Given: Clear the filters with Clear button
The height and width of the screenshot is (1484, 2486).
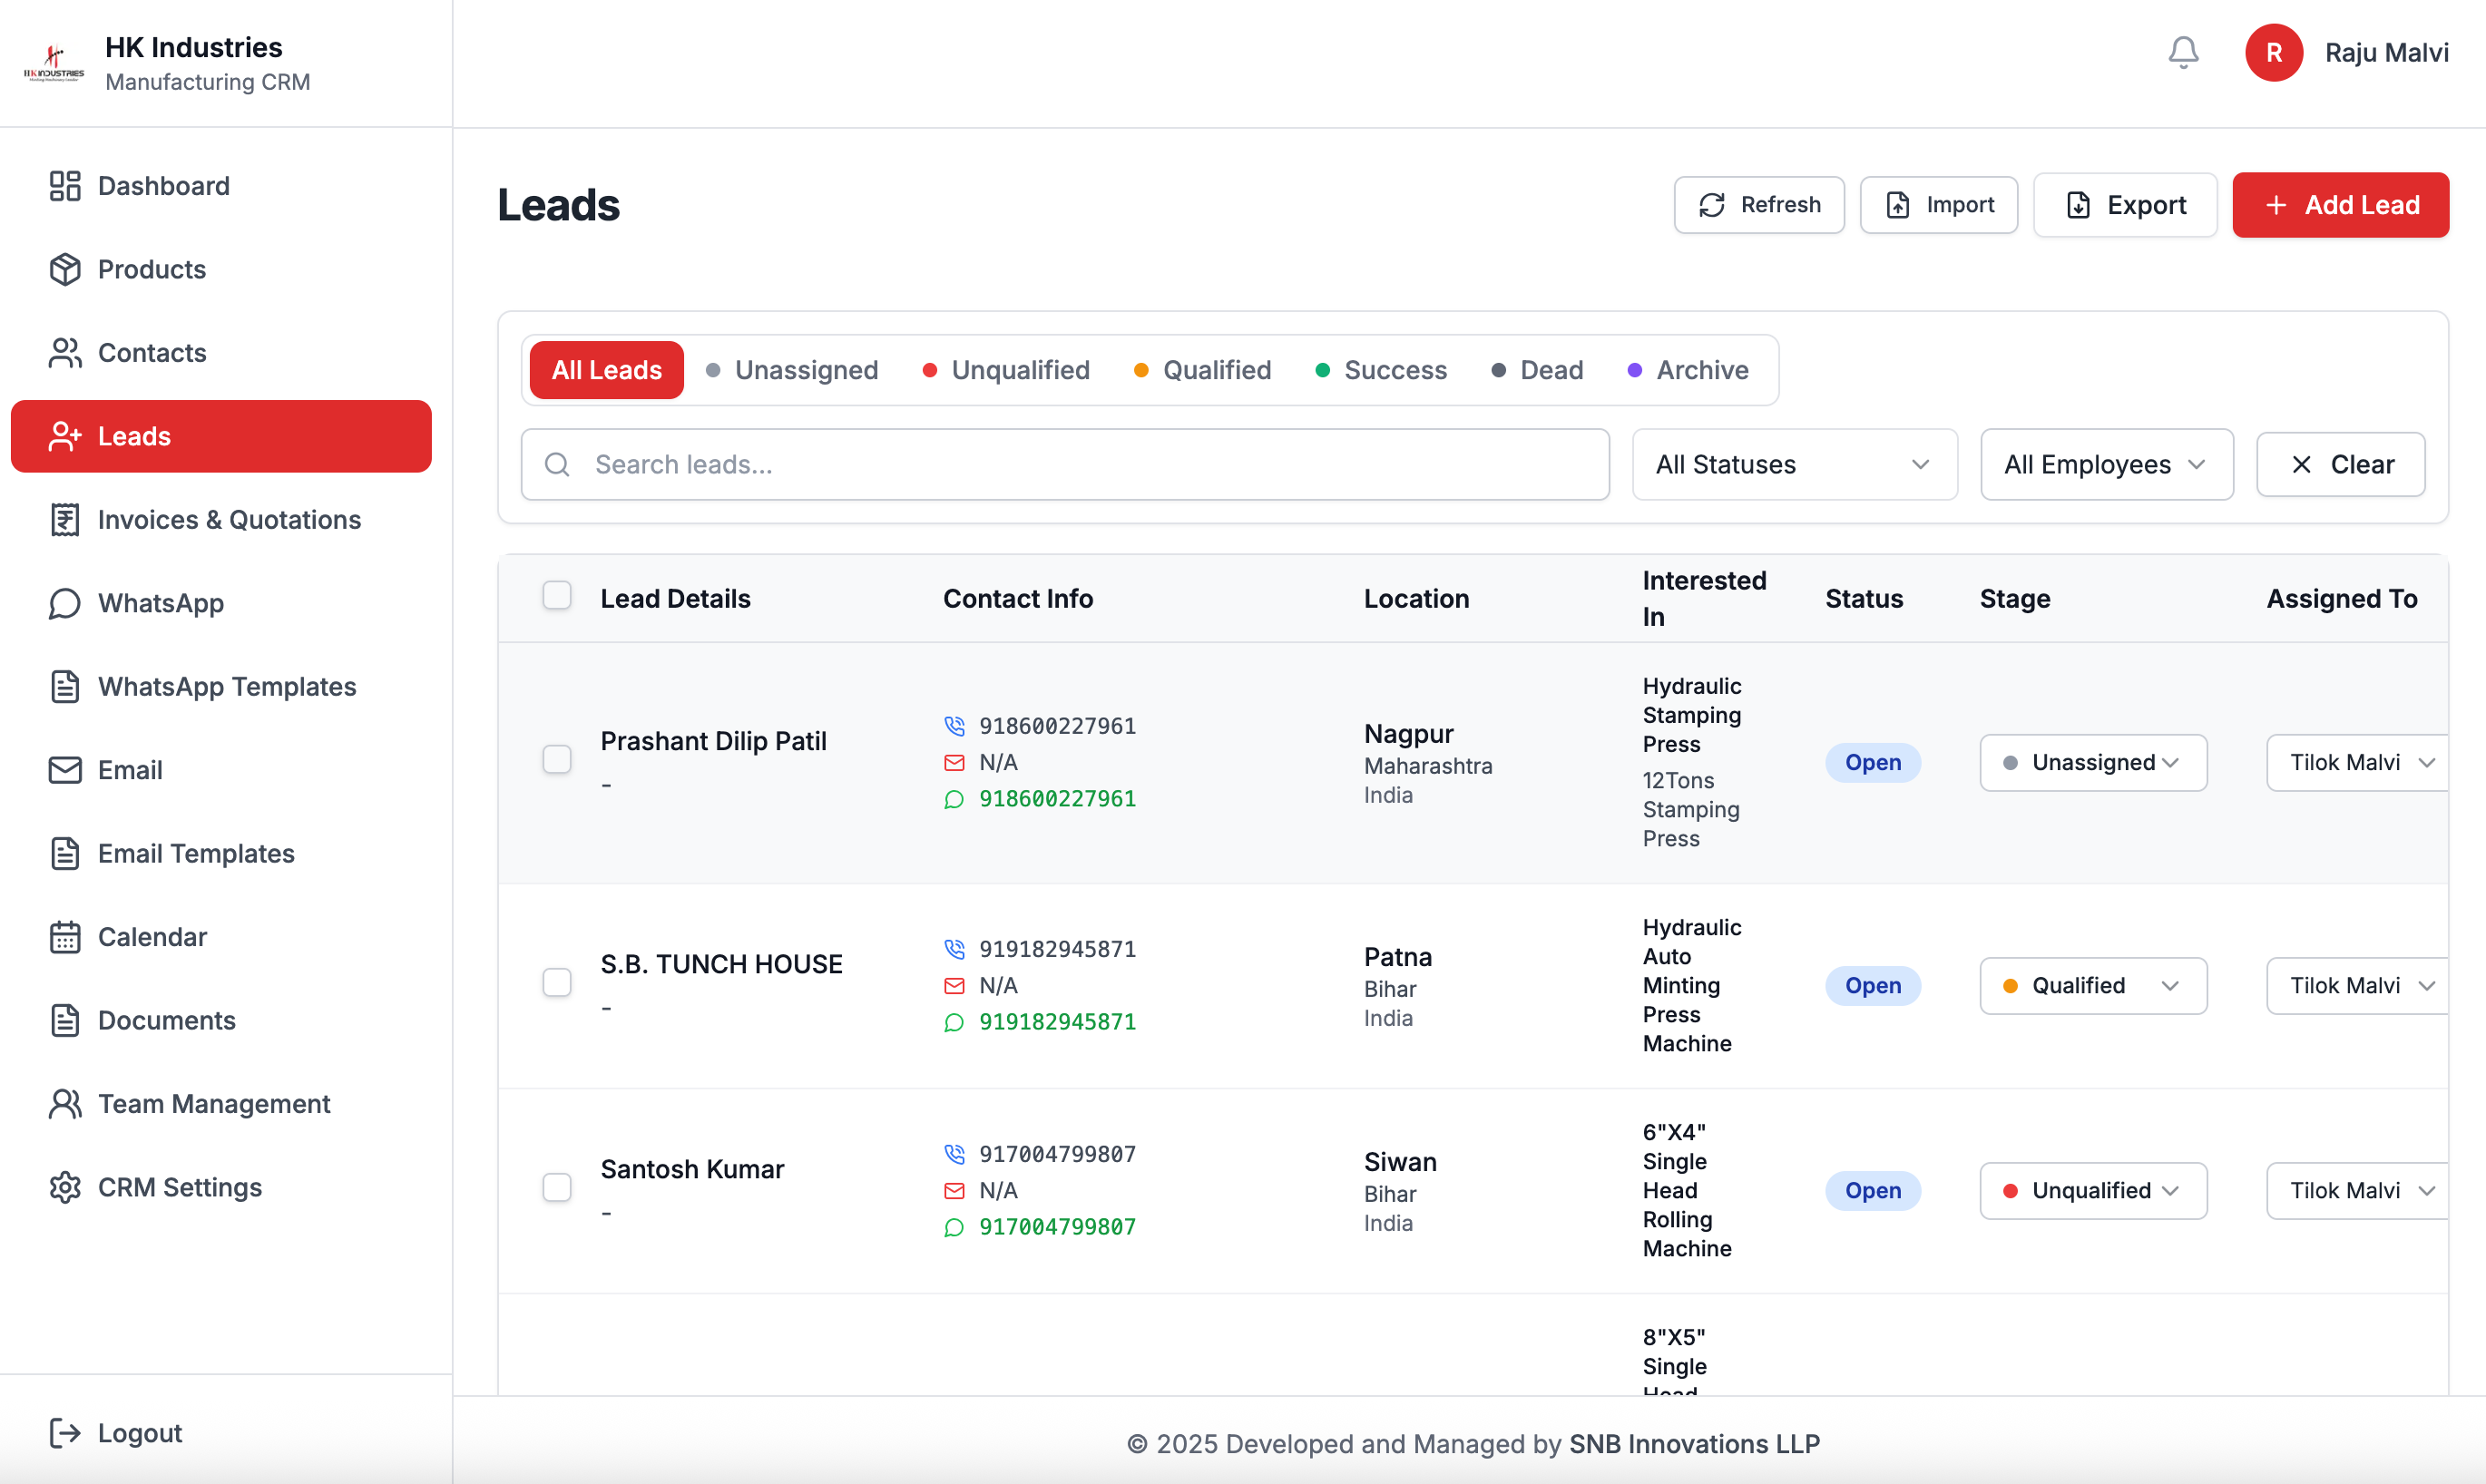Looking at the screenshot, I should pos(2340,465).
